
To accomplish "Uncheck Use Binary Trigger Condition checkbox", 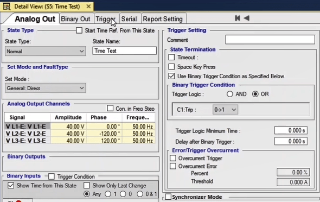I will click(x=171, y=76).
